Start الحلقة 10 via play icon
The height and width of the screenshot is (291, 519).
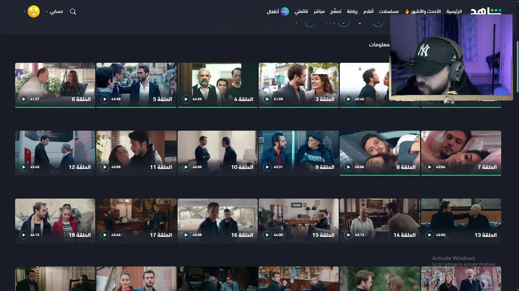pos(186,167)
